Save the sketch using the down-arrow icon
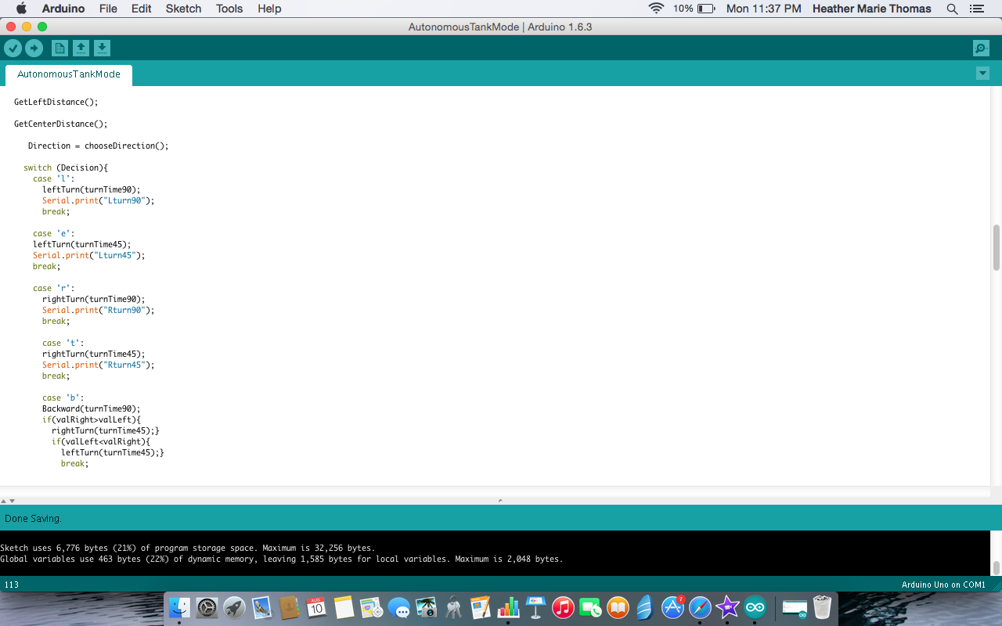 103,48
